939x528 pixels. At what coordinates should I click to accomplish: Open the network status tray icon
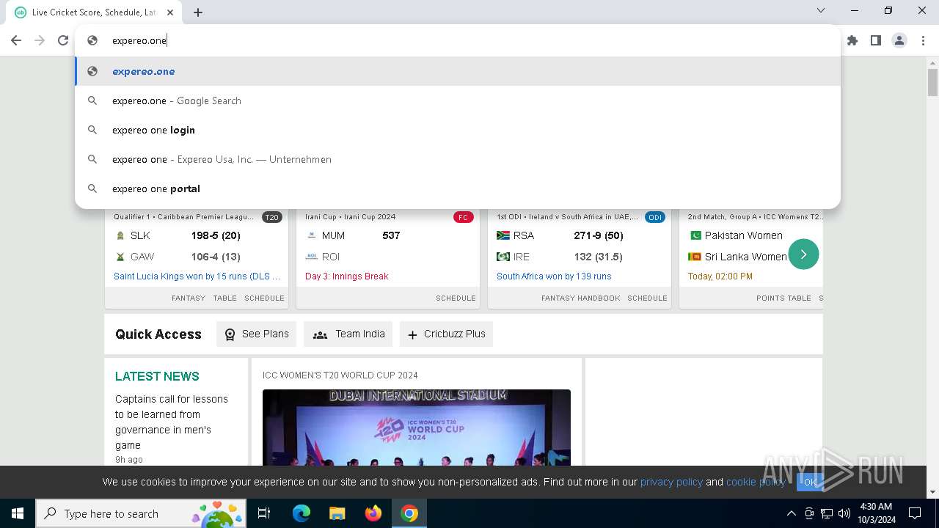[827, 513]
